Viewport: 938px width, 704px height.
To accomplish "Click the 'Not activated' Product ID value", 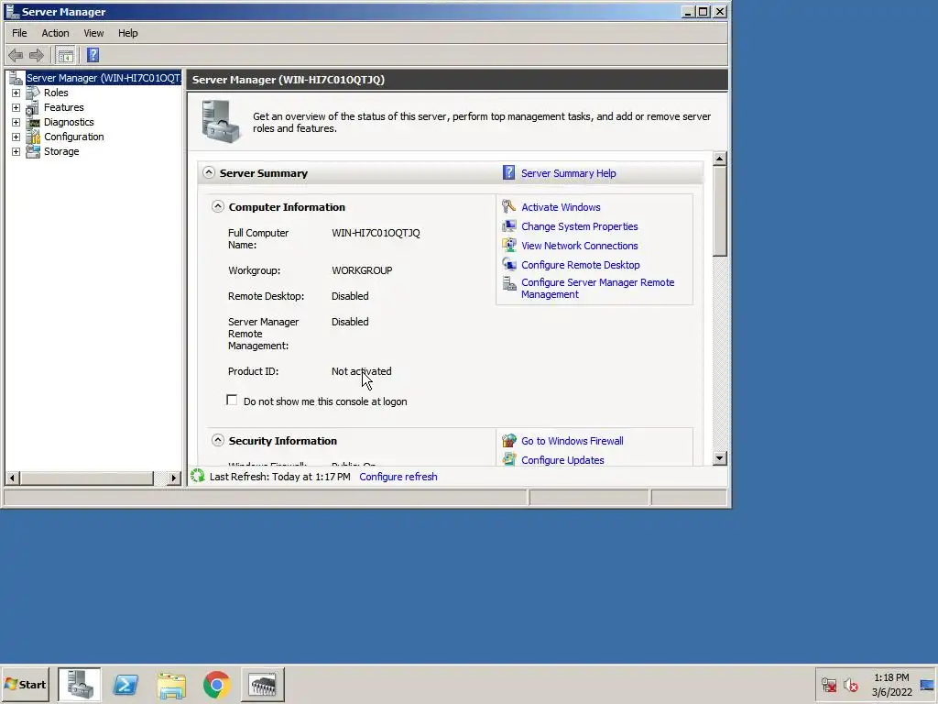I will tap(361, 371).
